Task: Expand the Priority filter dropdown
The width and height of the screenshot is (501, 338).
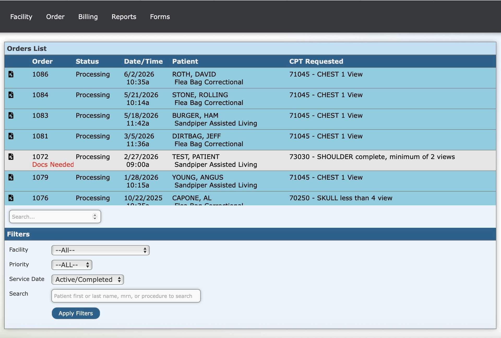Action: tap(72, 265)
